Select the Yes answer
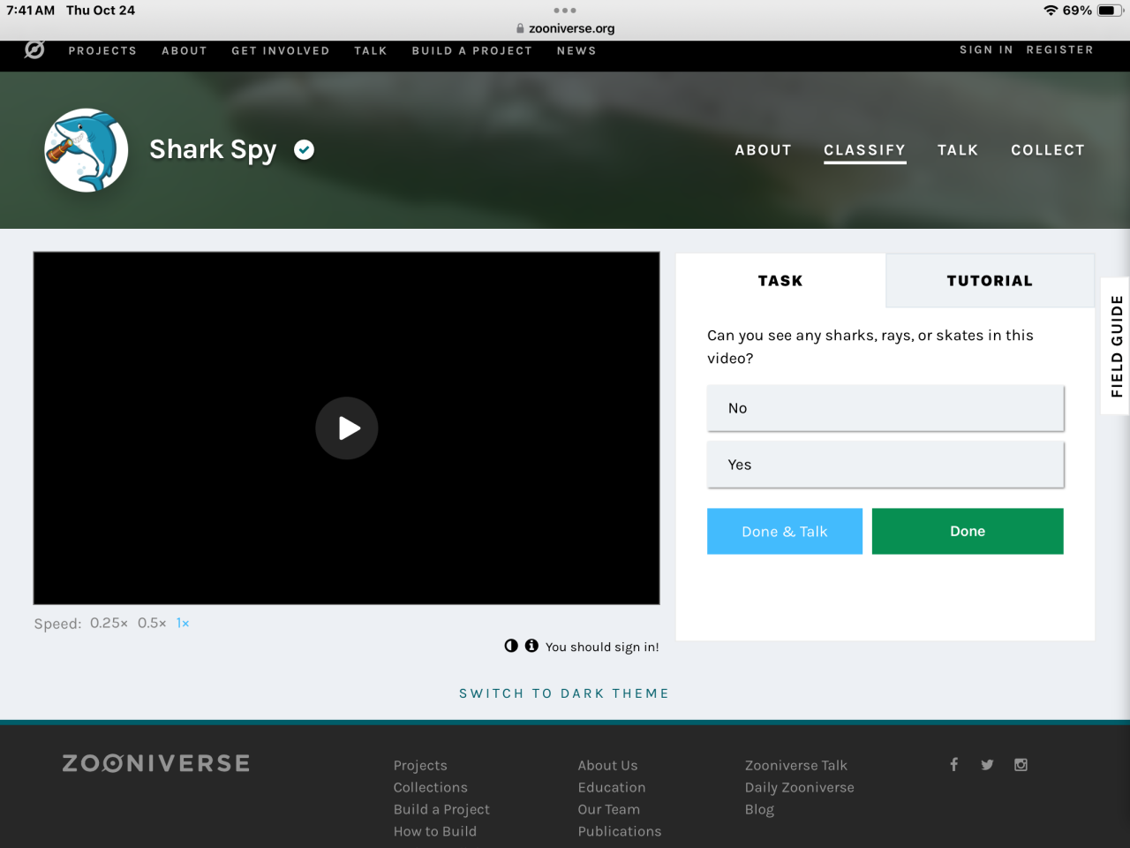This screenshot has height=848, width=1130. pyautogui.click(x=885, y=465)
